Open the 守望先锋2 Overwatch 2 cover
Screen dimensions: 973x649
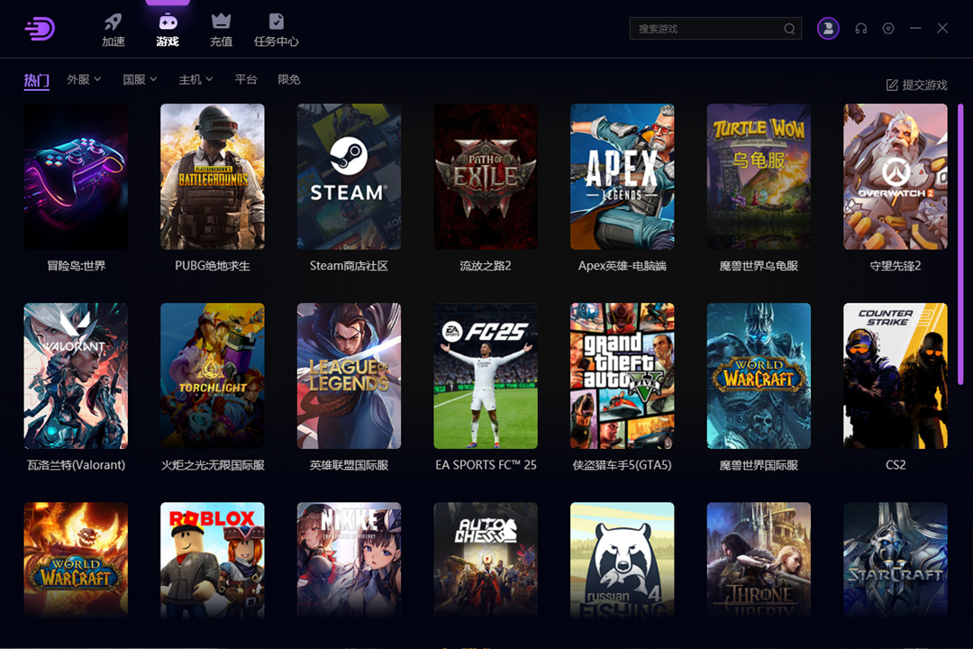click(x=896, y=177)
